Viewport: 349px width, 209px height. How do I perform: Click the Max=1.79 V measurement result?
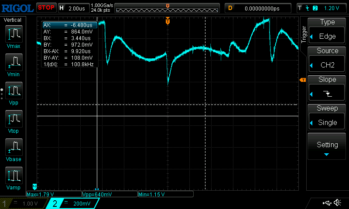[40, 195]
